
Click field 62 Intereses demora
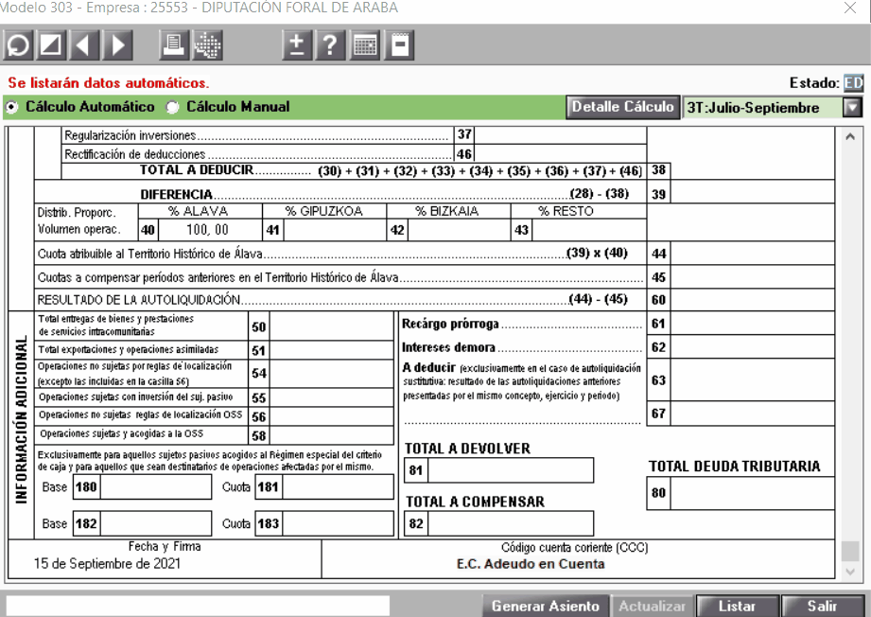(752, 347)
